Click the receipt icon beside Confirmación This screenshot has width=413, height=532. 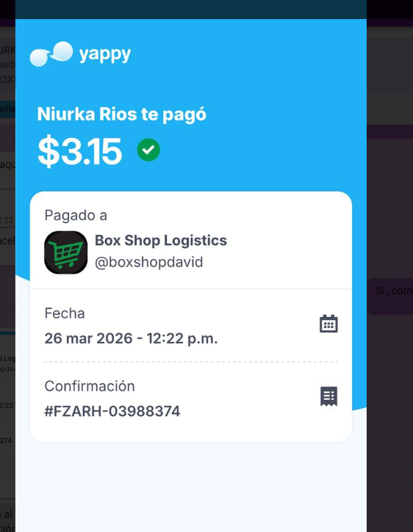(x=328, y=396)
